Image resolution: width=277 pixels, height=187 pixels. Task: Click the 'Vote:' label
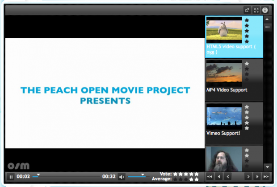[166, 174]
